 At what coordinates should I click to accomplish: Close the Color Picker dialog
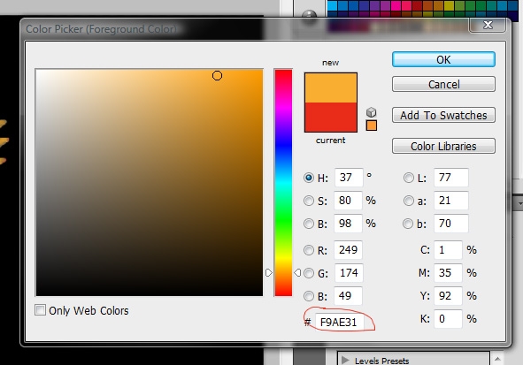point(488,25)
